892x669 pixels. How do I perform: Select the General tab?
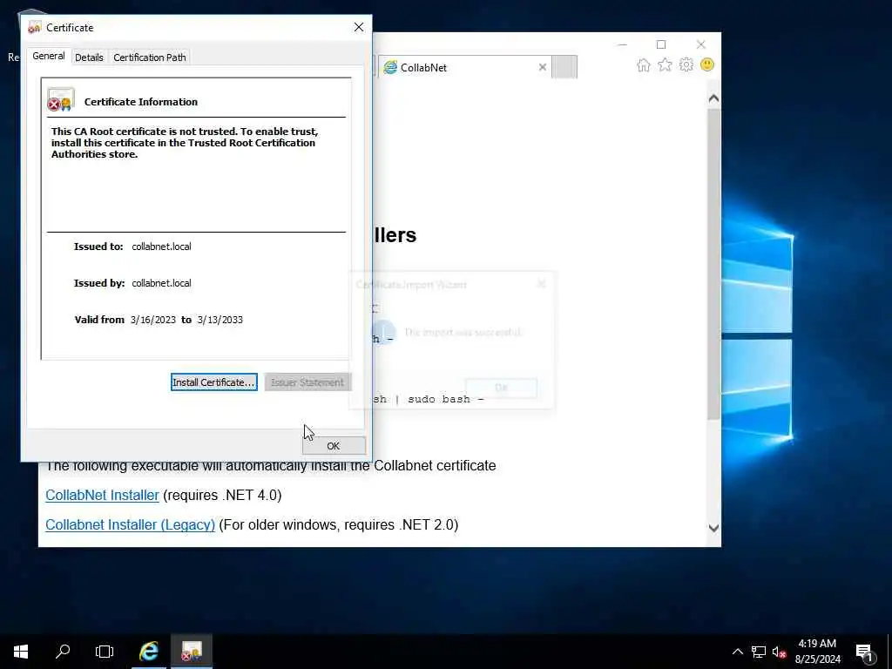(x=49, y=57)
